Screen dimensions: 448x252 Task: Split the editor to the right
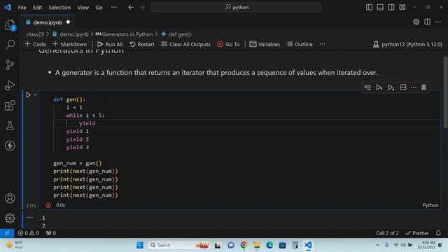(x=428, y=22)
